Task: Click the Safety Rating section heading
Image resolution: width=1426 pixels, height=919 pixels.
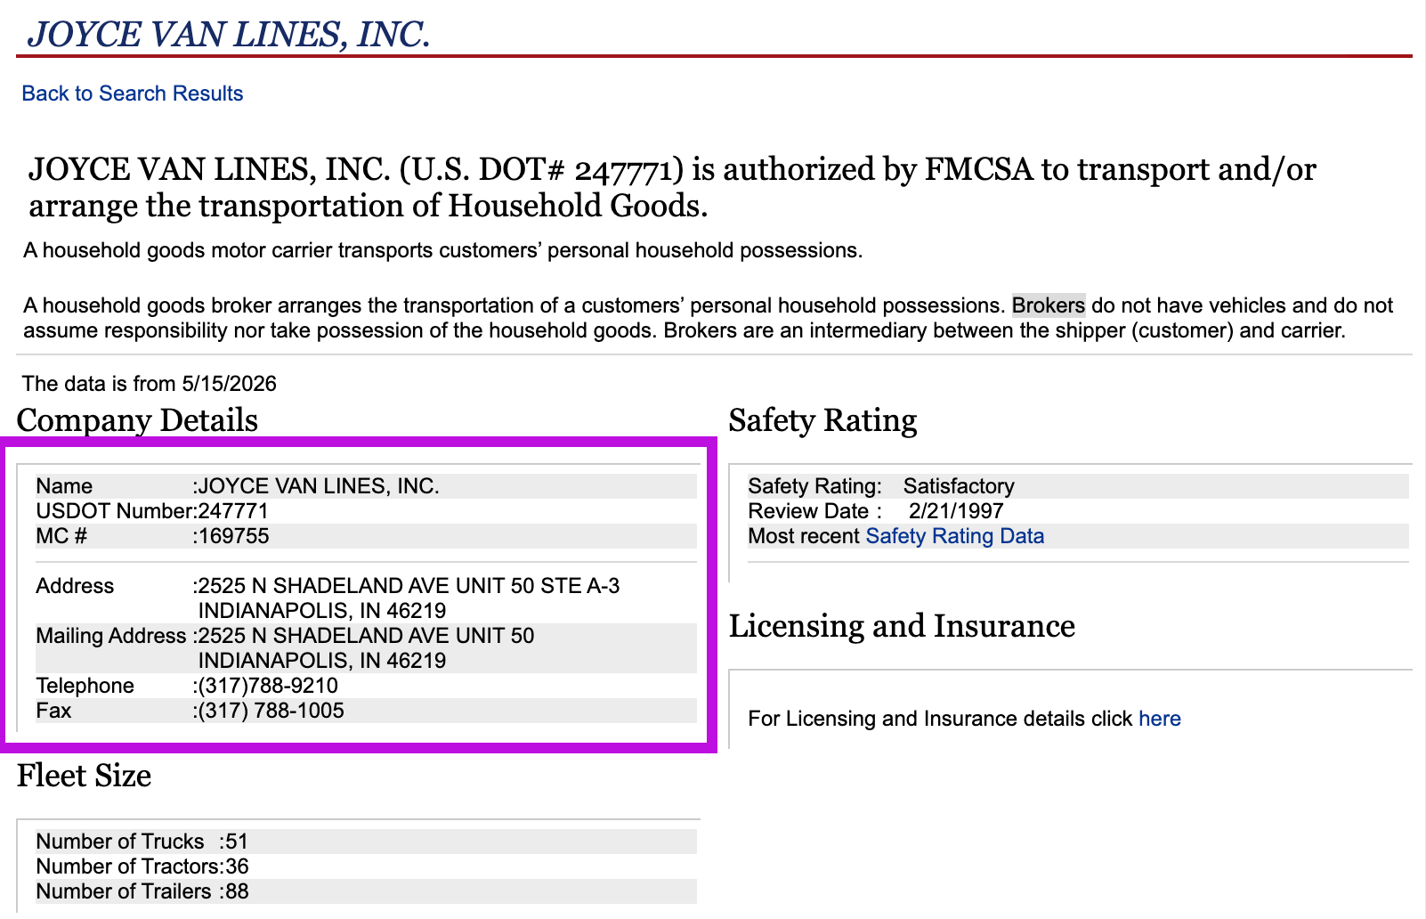Action: click(x=822, y=420)
